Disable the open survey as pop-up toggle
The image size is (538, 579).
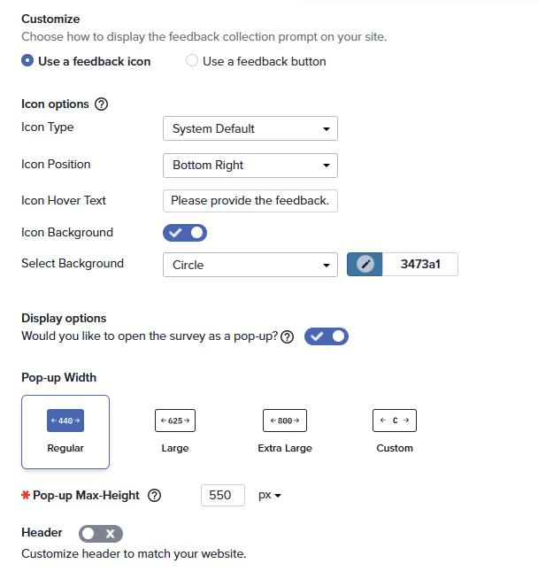(x=327, y=336)
